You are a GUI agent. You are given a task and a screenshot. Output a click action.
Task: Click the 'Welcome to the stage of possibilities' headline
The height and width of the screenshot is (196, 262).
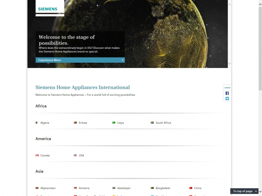click(67, 40)
